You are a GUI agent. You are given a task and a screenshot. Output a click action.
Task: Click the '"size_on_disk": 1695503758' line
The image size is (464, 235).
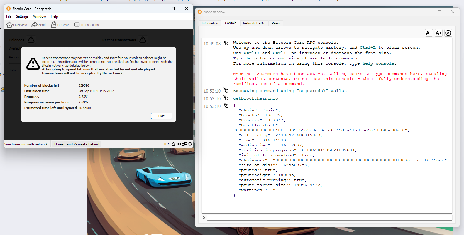pyautogui.click(x=274, y=165)
